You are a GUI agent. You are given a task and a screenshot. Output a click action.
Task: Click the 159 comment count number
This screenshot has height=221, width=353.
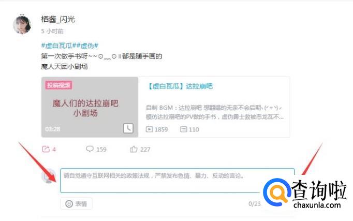(x=101, y=149)
